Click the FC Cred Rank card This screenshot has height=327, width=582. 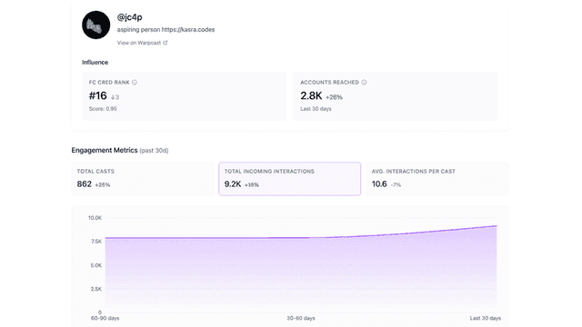pyautogui.click(x=184, y=96)
